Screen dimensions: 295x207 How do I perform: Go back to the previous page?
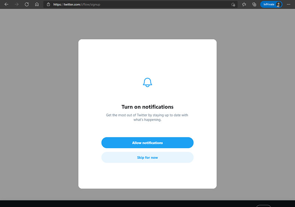click(x=6, y=4)
